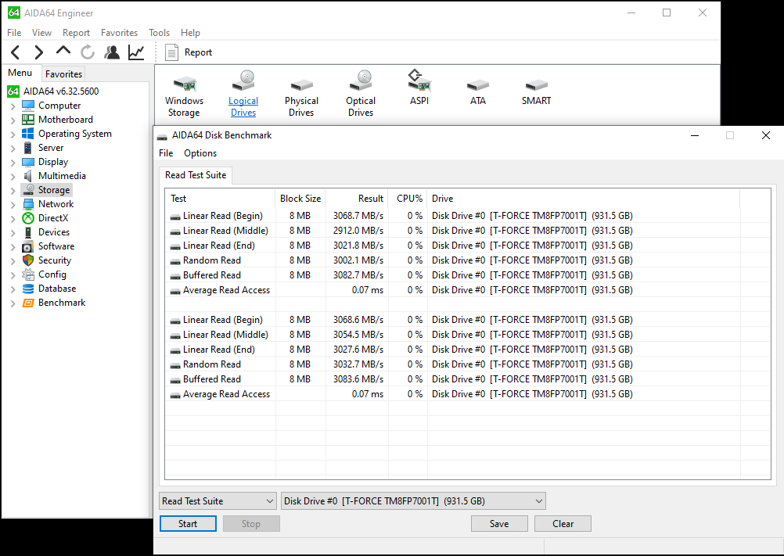The image size is (784, 556).
Task: Select the result 3054.5 MB/s
Action: pyautogui.click(x=358, y=335)
